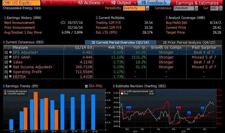Click the Est. LTG (EPS) value 18.17%
Viewport: 225px width, 133px height.
pyautogui.click(x=147, y=32)
